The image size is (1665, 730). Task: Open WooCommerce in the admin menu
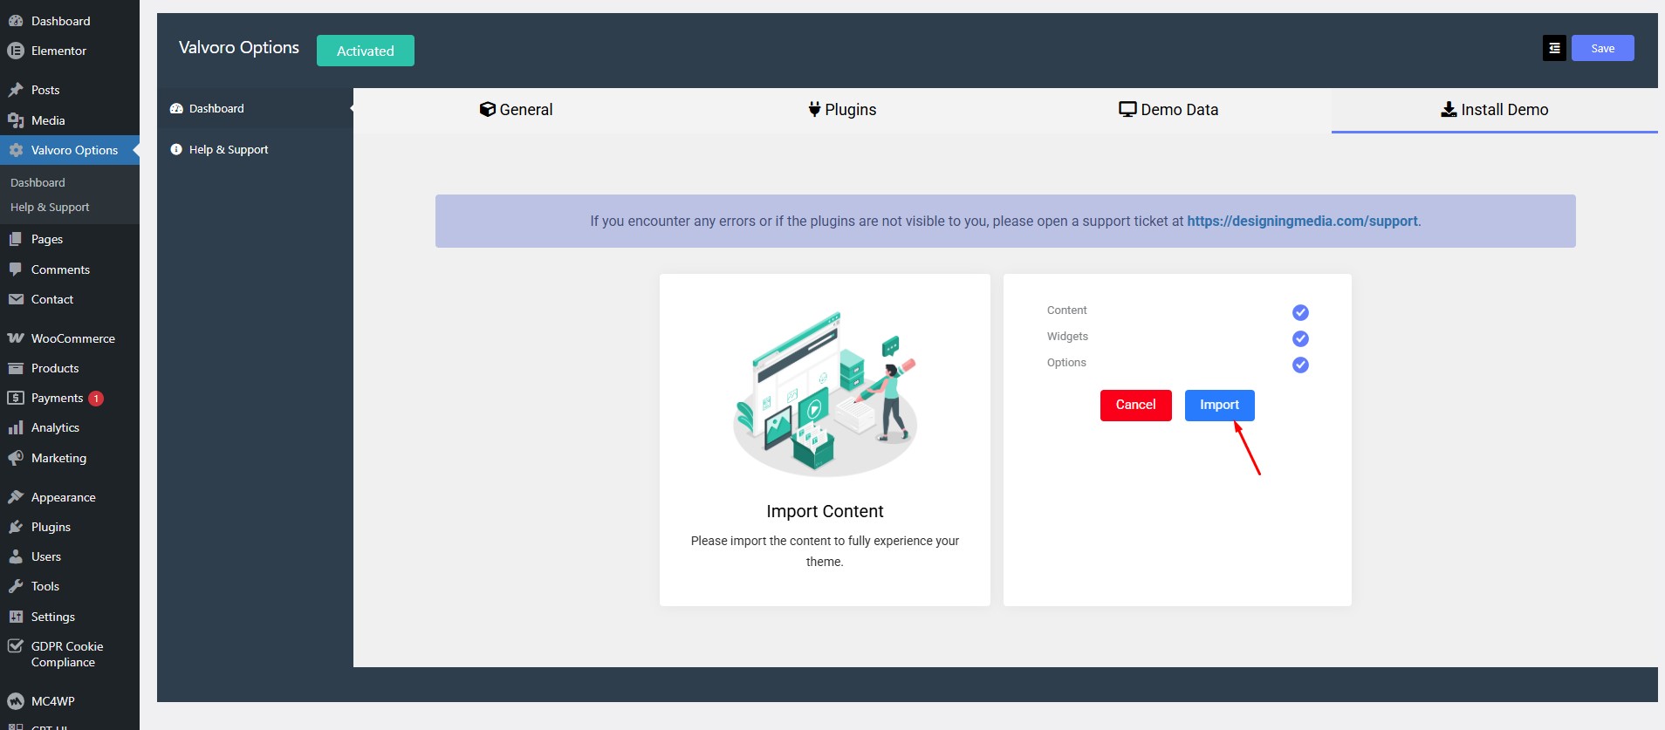click(x=72, y=338)
